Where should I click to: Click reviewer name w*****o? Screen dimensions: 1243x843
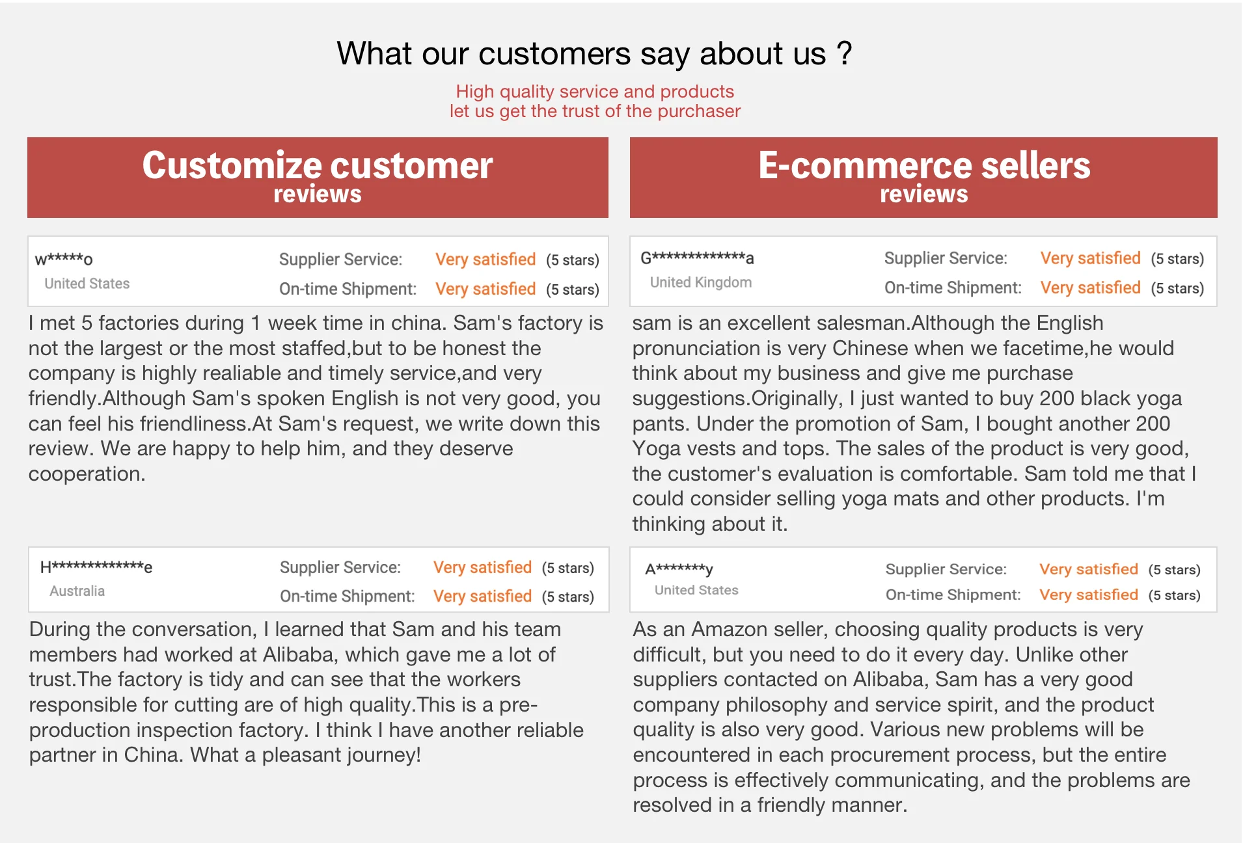(x=64, y=260)
